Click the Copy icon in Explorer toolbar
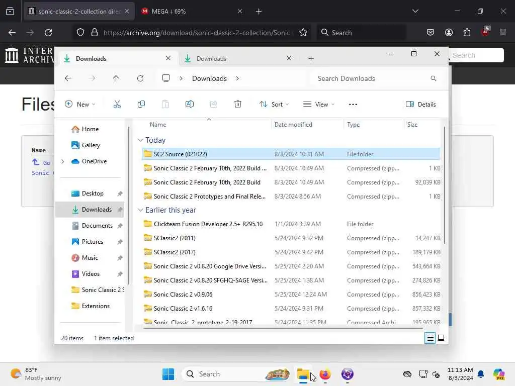This screenshot has height=386, width=515. click(x=141, y=105)
